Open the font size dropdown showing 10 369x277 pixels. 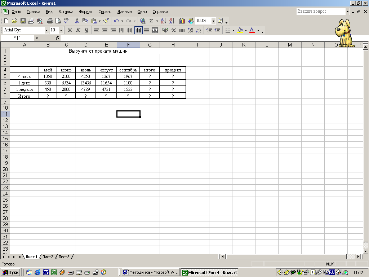(x=61, y=30)
